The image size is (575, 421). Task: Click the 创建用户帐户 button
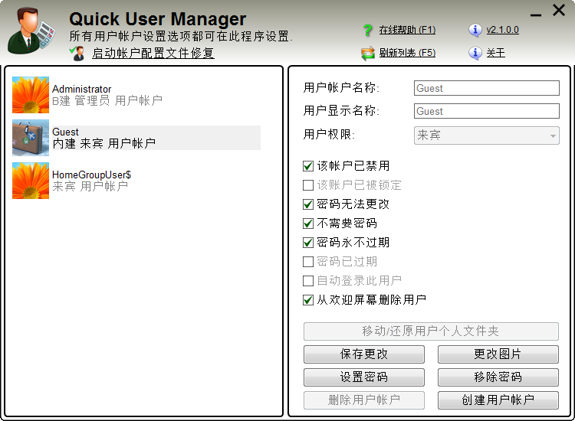498,400
